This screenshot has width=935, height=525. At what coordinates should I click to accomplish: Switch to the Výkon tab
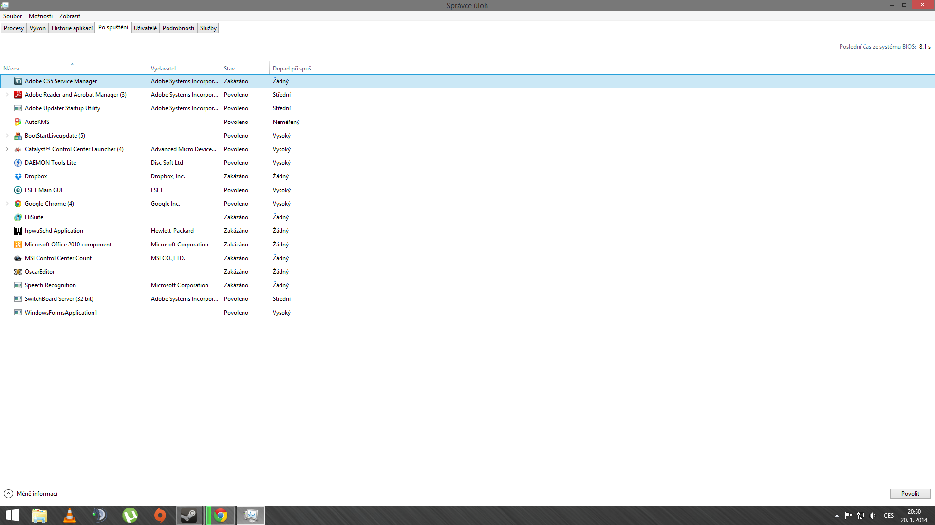(37, 28)
